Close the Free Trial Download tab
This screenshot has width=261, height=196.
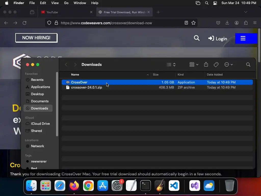(149, 12)
